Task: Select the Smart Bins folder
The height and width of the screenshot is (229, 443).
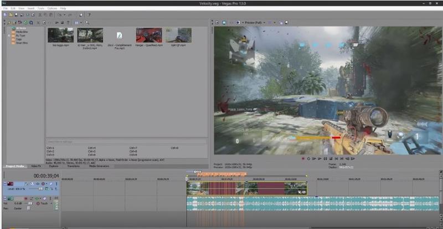Action: (x=20, y=43)
